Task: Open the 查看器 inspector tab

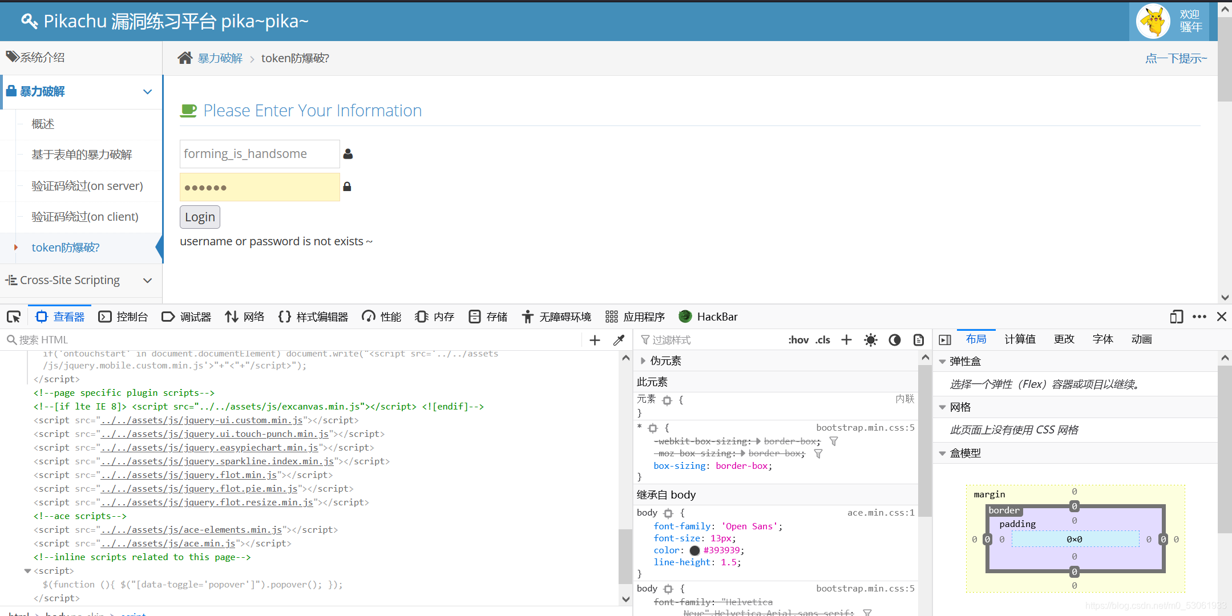Action: coord(60,317)
